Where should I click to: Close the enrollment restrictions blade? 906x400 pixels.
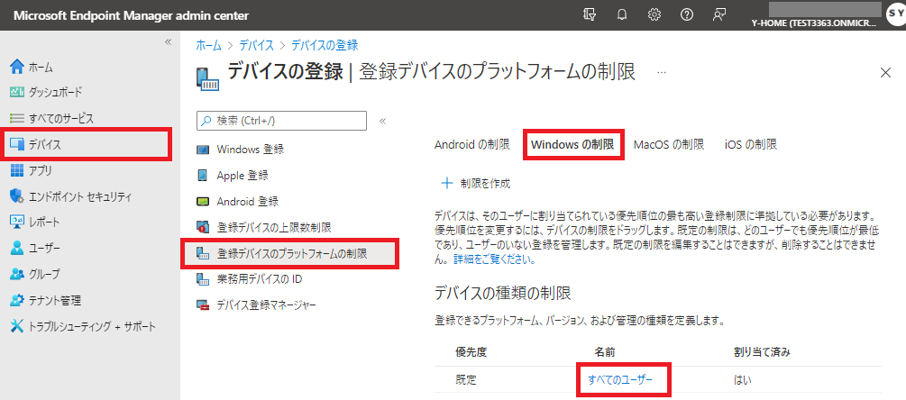pyautogui.click(x=885, y=72)
